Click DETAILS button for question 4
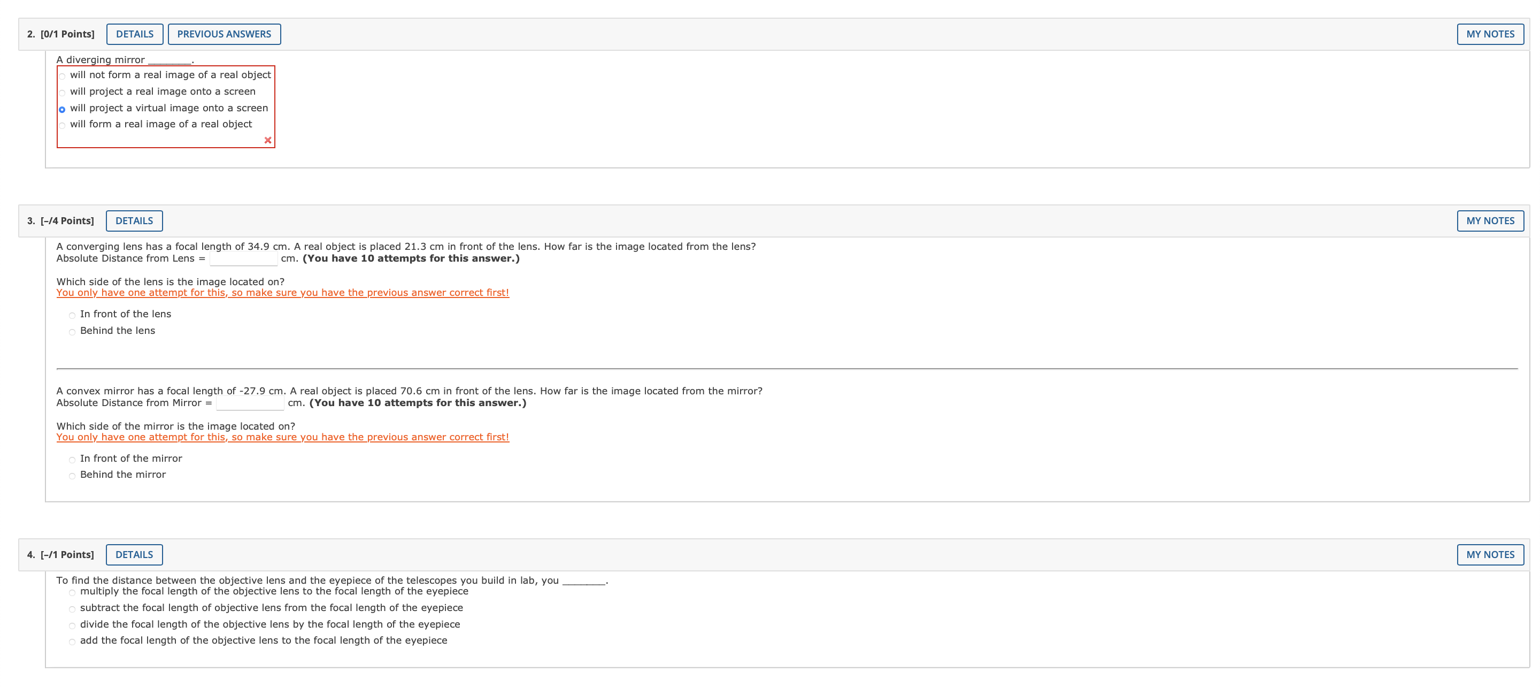Image resolution: width=1540 pixels, height=687 pixels. (134, 555)
